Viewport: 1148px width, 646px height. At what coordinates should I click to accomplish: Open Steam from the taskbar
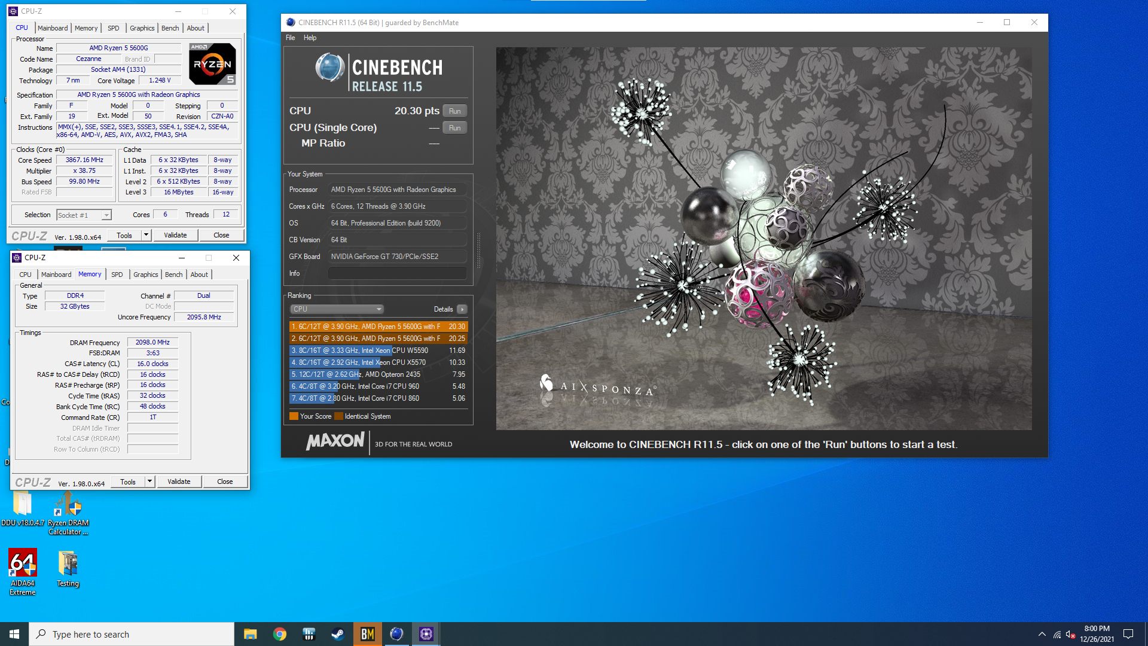(338, 634)
